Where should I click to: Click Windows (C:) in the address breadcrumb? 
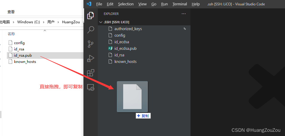29,22
